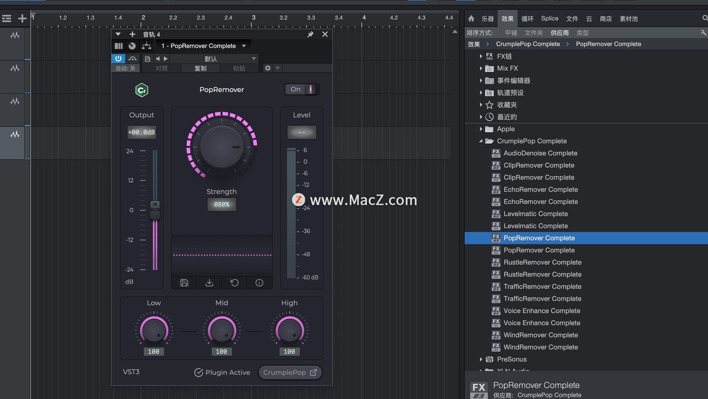Switch to 效果 effects tab
708x399 pixels.
(x=507, y=18)
